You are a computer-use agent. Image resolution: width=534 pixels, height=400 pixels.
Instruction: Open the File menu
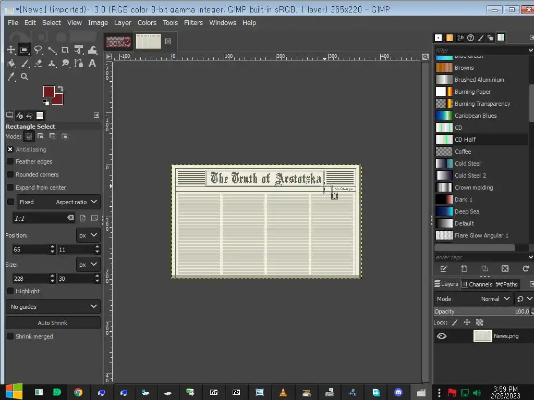tap(13, 23)
